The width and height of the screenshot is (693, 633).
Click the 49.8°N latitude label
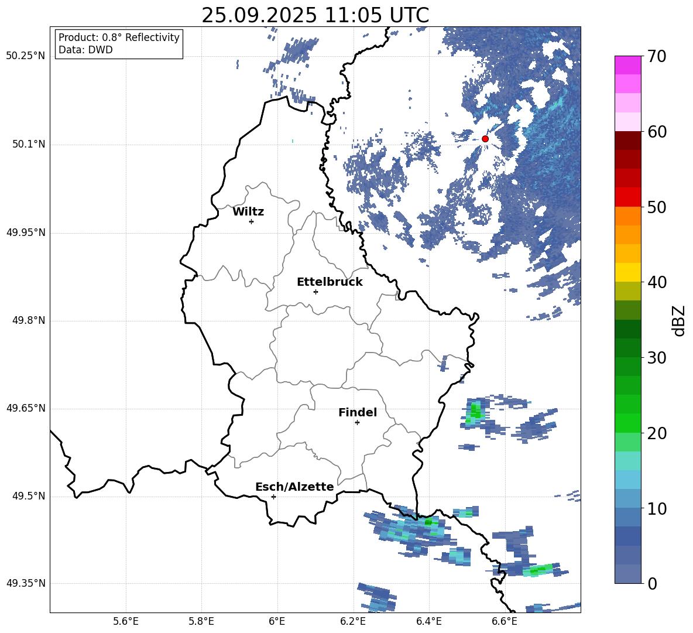click(x=28, y=320)
